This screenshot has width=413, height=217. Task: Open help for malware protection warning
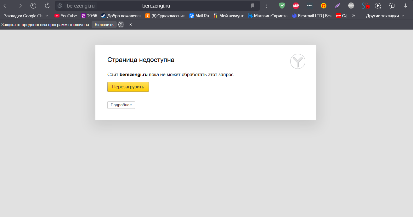click(x=121, y=25)
